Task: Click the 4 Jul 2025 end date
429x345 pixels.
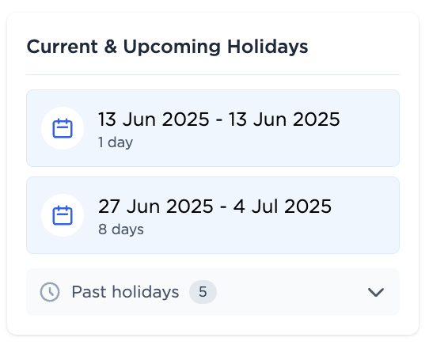Action: (x=283, y=207)
